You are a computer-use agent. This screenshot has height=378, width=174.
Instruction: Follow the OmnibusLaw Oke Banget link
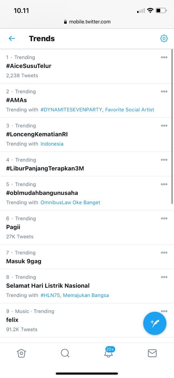[70, 203]
